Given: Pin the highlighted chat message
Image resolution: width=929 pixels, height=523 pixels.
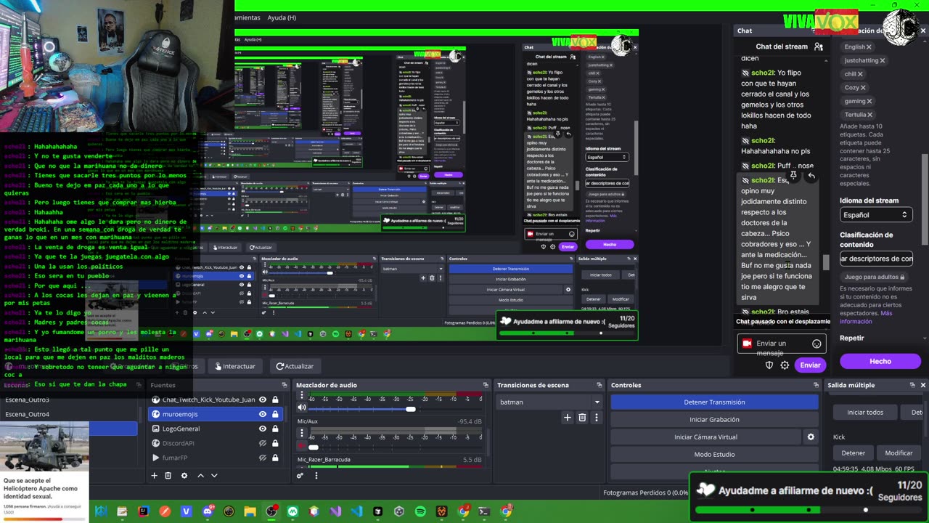Looking at the screenshot, I should point(794,176).
